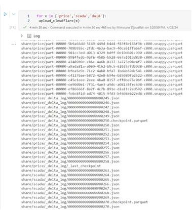Expand the Log section arrow

(22, 36)
